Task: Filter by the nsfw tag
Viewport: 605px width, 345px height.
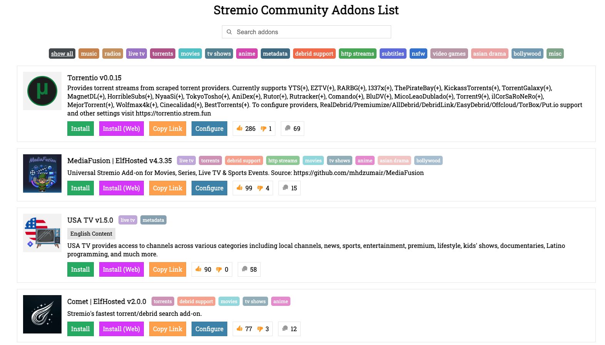Action: tap(418, 54)
